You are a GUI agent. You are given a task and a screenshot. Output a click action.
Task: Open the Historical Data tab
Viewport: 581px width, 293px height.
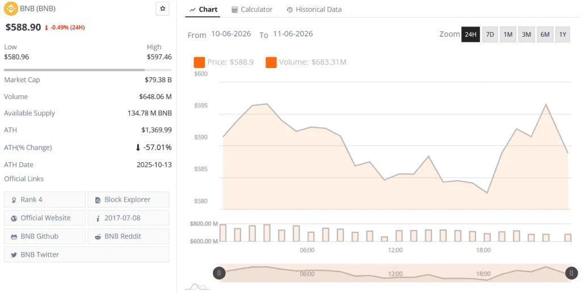pyautogui.click(x=314, y=10)
